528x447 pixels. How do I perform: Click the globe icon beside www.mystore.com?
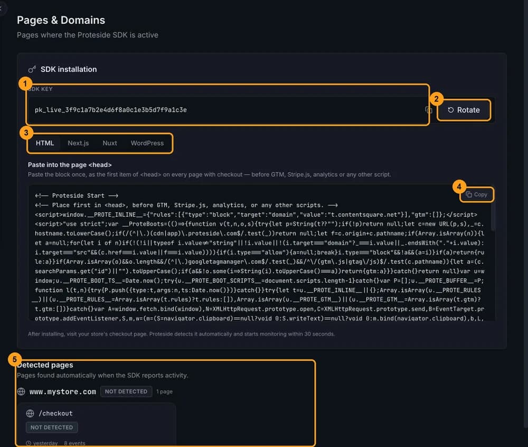tap(21, 392)
